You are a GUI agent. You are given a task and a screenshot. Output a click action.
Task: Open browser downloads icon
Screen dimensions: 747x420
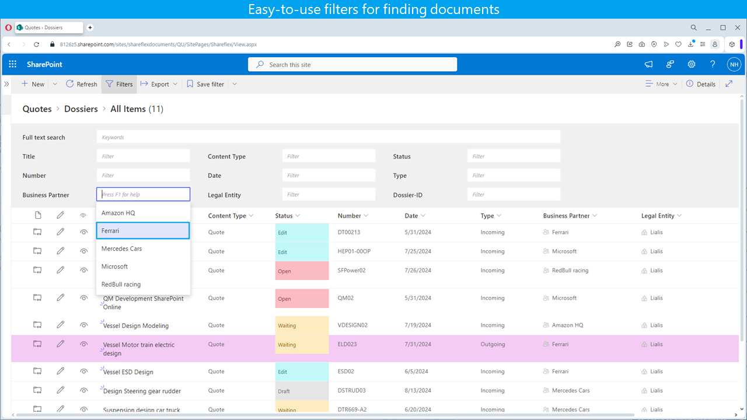click(x=690, y=44)
